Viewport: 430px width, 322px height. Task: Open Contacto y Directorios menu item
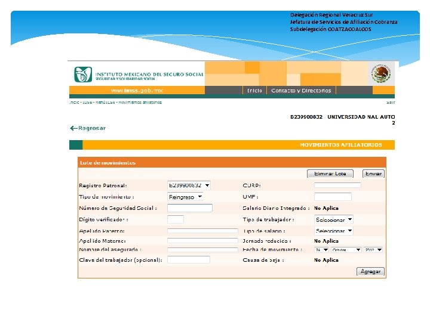pyautogui.click(x=301, y=91)
